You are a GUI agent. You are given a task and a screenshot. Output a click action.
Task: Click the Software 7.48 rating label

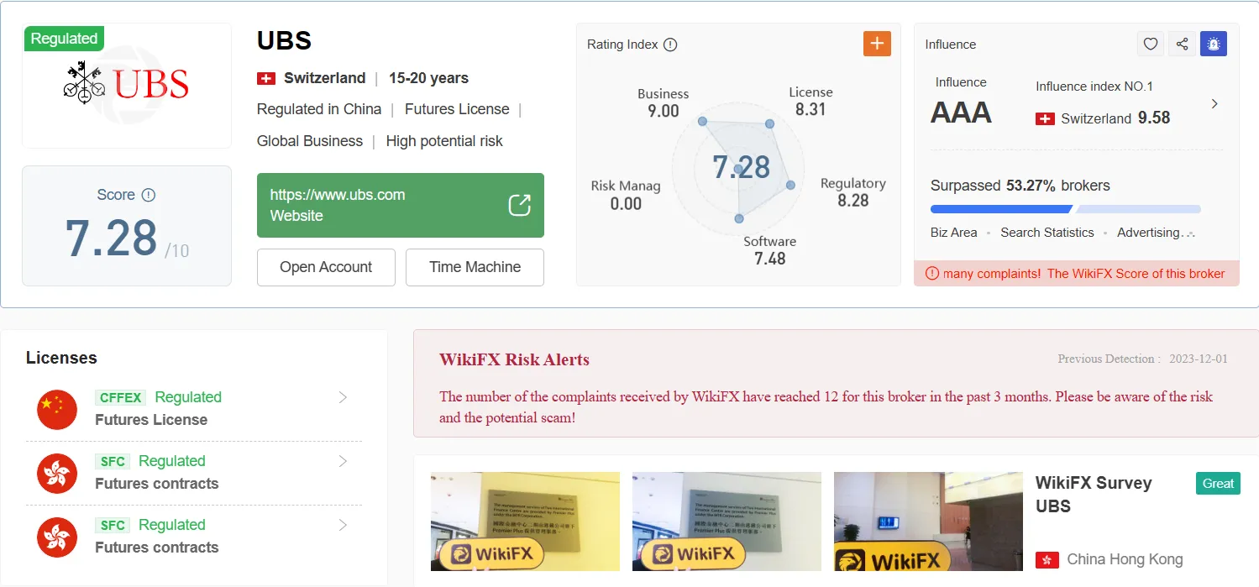[x=769, y=249]
